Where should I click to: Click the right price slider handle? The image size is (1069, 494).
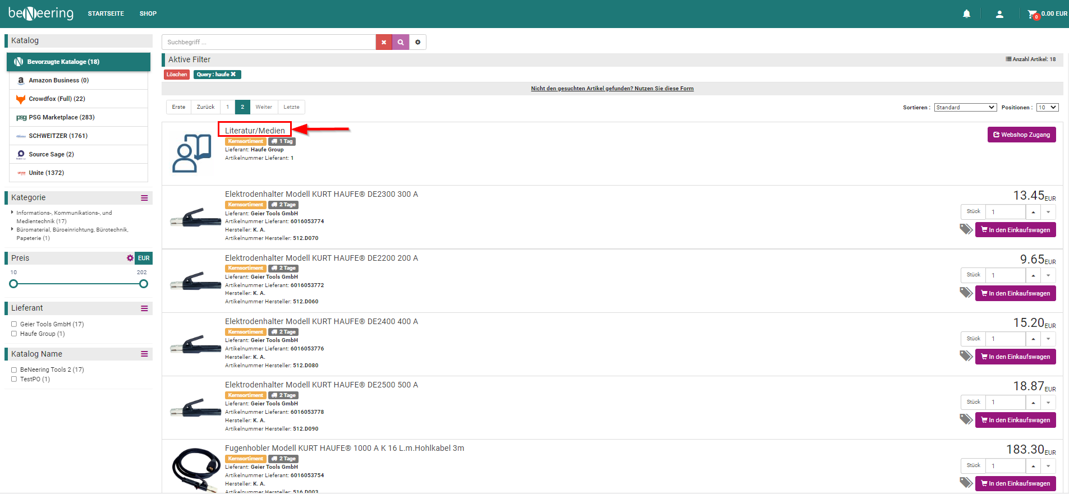[144, 284]
